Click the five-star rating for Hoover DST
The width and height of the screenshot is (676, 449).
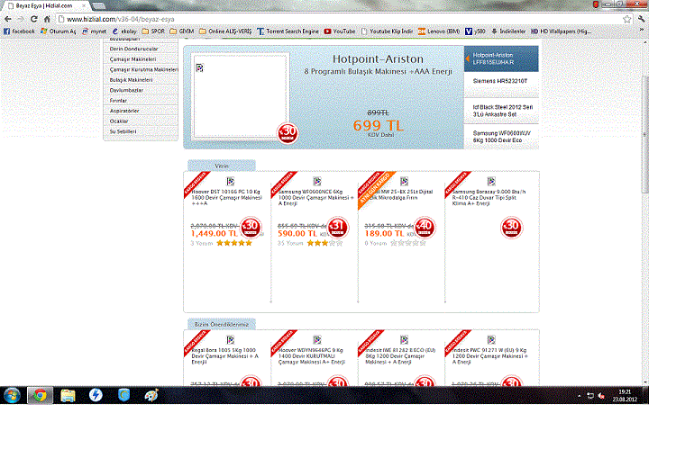pos(234,243)
